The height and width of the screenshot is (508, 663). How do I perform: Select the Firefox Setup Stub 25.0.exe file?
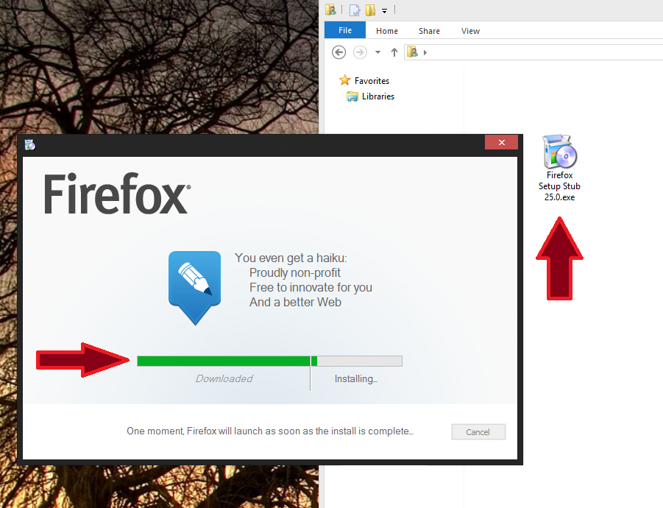click(x=559, y=168)
